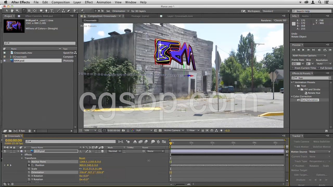This screenshot has height=187, width=333.
Task: Click the Frame Blending icon in timeline header
Action: point(140,142)
